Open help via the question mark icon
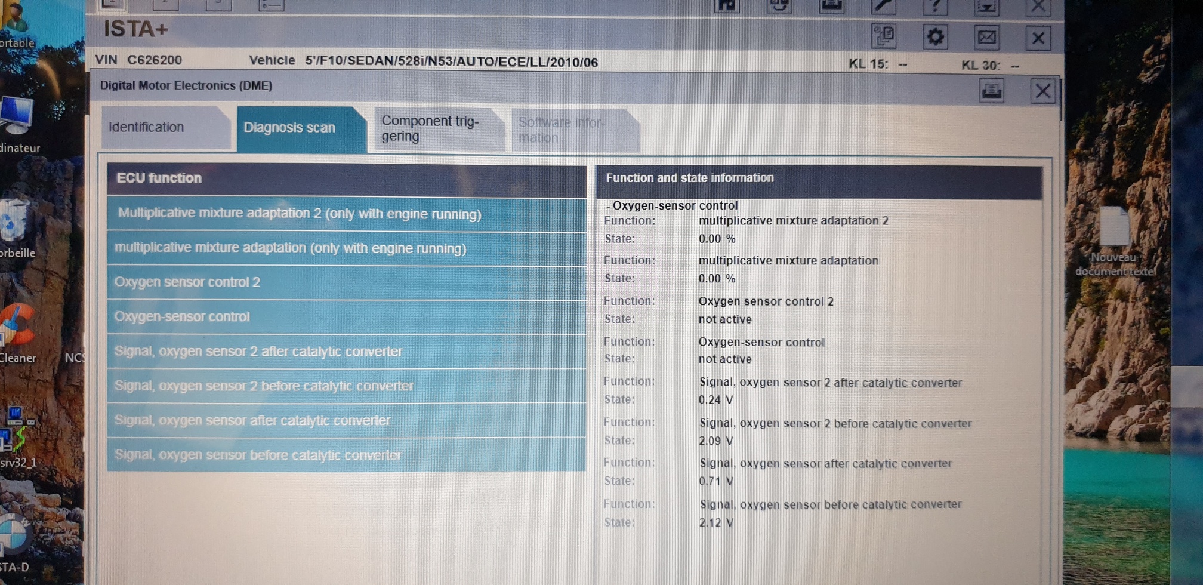The width and height of the screenshot is (1203, 585). (x=935, y=6)
